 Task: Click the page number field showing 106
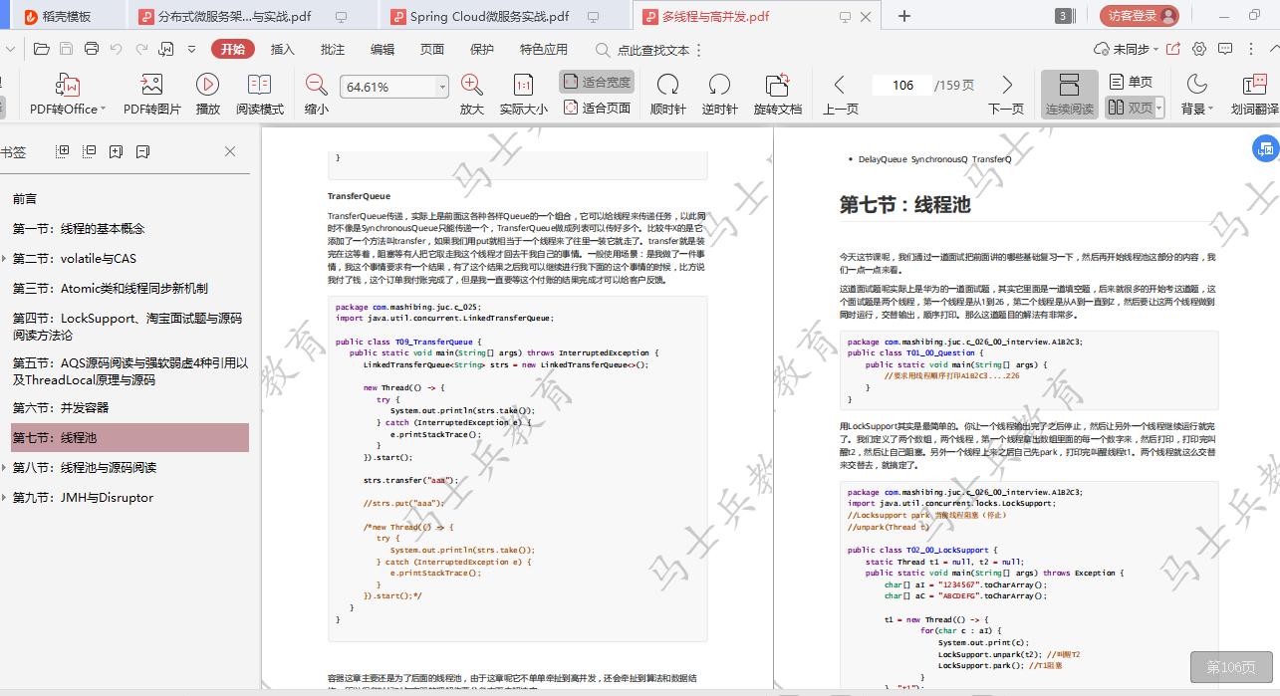click(902, 85)
